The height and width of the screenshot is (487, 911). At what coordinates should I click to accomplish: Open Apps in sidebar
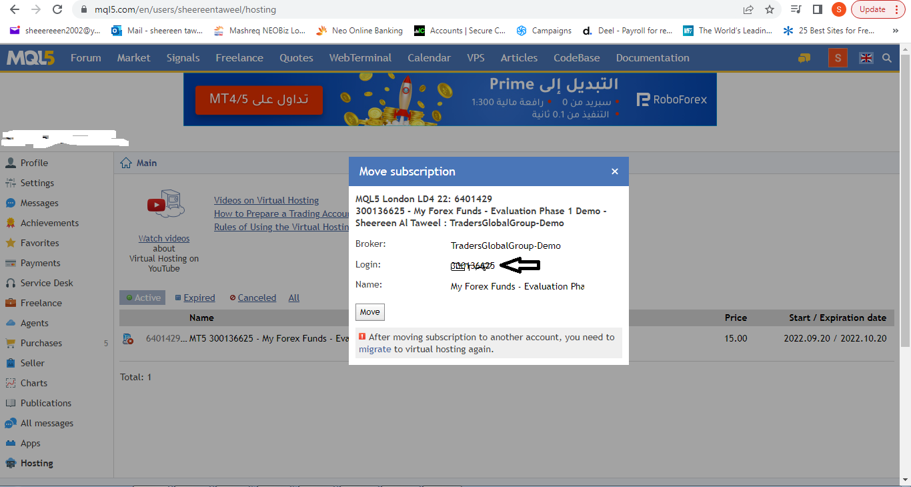pyautogui.click(x=31, y=443)
